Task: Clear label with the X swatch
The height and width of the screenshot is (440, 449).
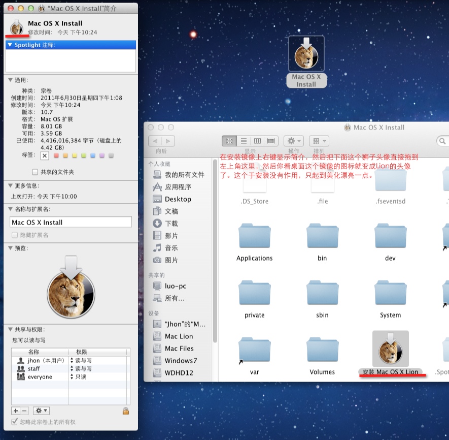Action: pyautogui.click(x=44, y=156)
